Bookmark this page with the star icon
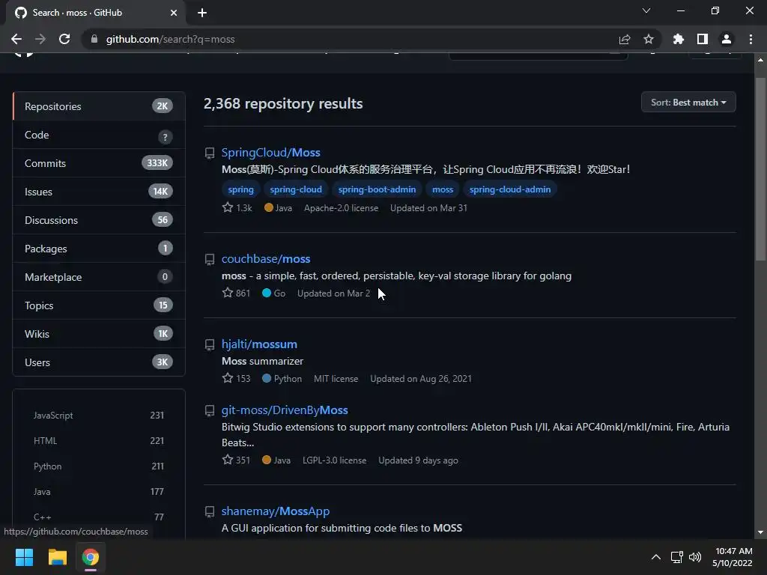The height and width of the screenshot is (575, 767). click(x=649, y=39)
